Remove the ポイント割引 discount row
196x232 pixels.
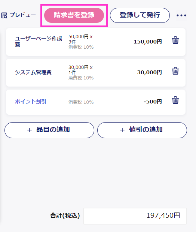coord(175,100)
